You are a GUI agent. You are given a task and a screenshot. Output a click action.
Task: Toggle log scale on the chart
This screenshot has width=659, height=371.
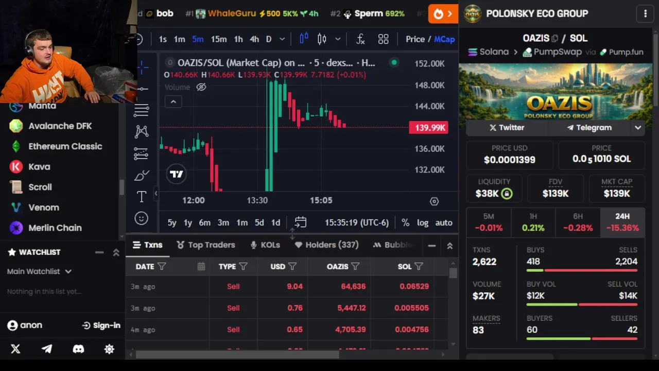tap(423, 223)
